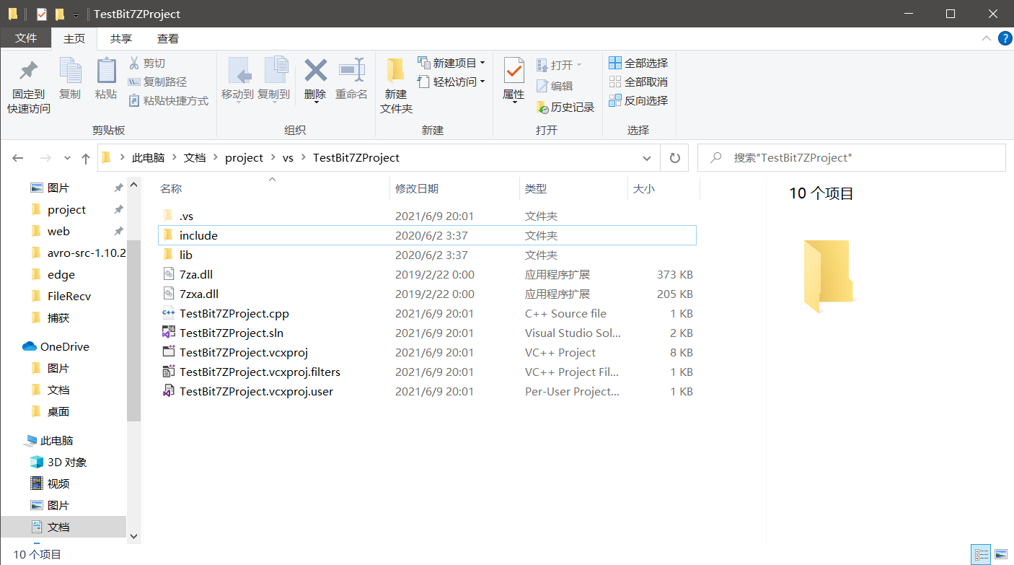Open the address bar history dropdown

pos(647,157)
